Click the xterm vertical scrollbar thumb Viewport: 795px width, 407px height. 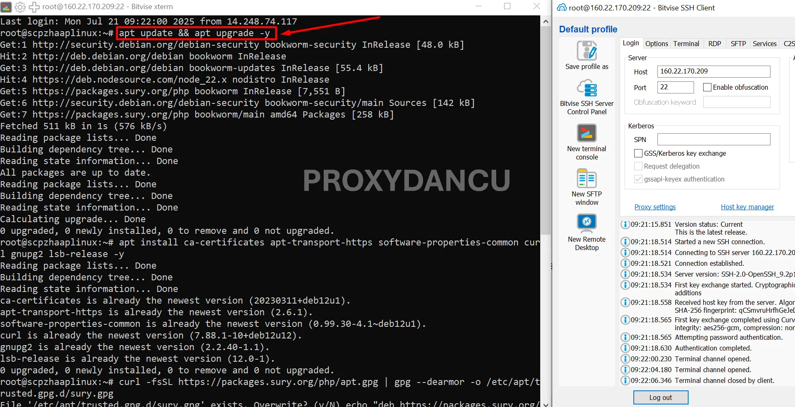pyautogui.click(x=546, y=130)
